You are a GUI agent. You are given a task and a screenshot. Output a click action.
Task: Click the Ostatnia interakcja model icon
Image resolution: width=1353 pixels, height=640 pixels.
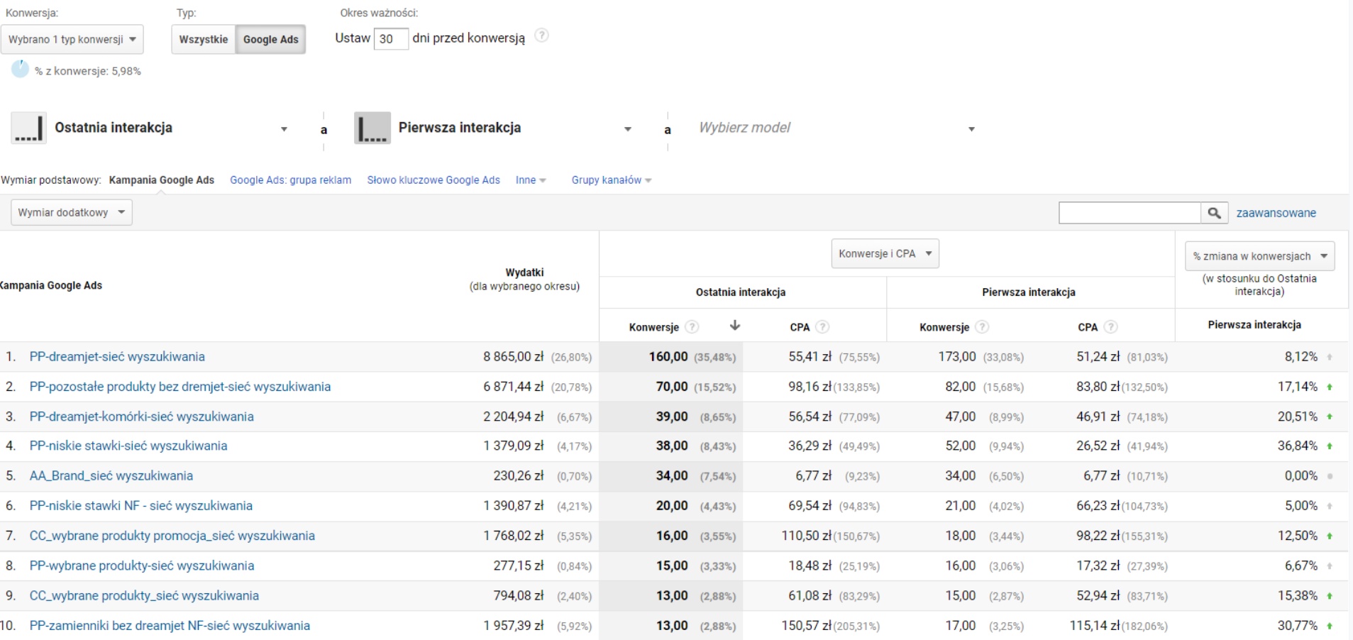(28, 128)
